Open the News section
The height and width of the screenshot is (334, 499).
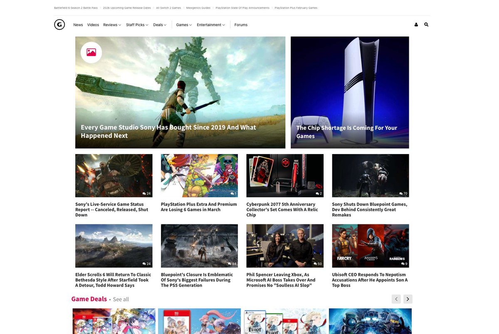pyautogui.click(x=78, y=25)
